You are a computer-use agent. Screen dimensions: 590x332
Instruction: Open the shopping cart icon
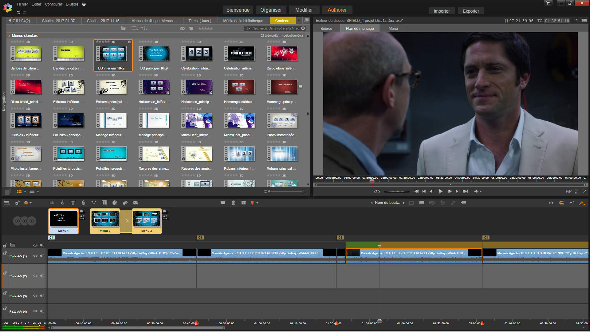548,3
